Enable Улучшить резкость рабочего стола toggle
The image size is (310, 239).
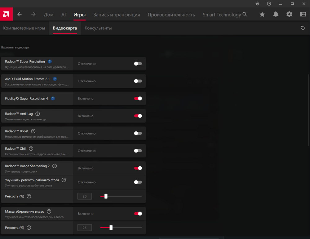(138, 182)
